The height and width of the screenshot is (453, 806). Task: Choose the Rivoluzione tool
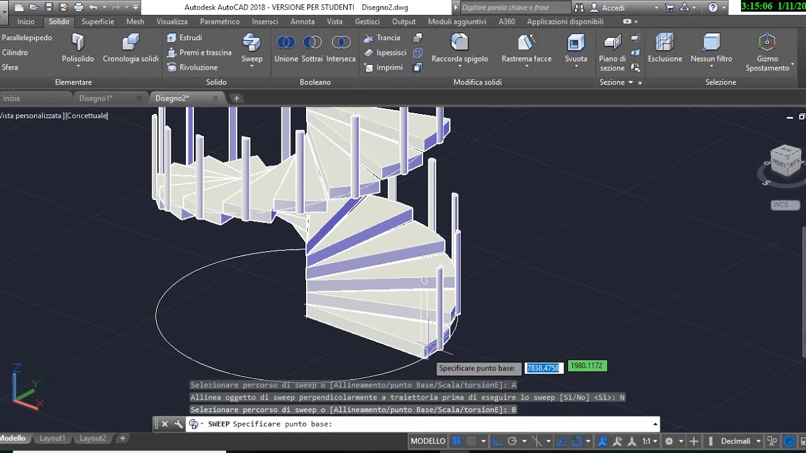tap(192, 67)
